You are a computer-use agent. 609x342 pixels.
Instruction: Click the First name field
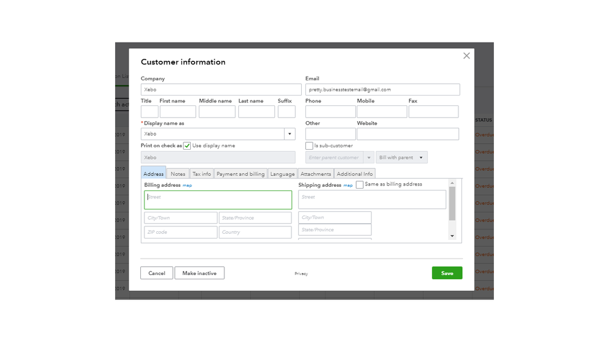[x=177, y=112]
